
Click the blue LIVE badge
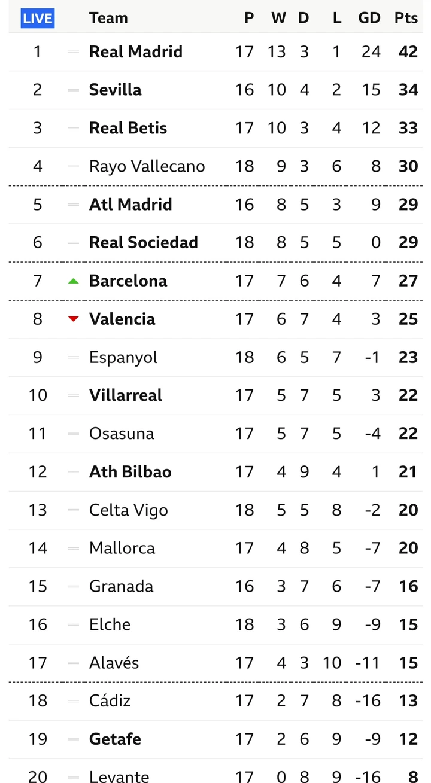pos(37,18)
